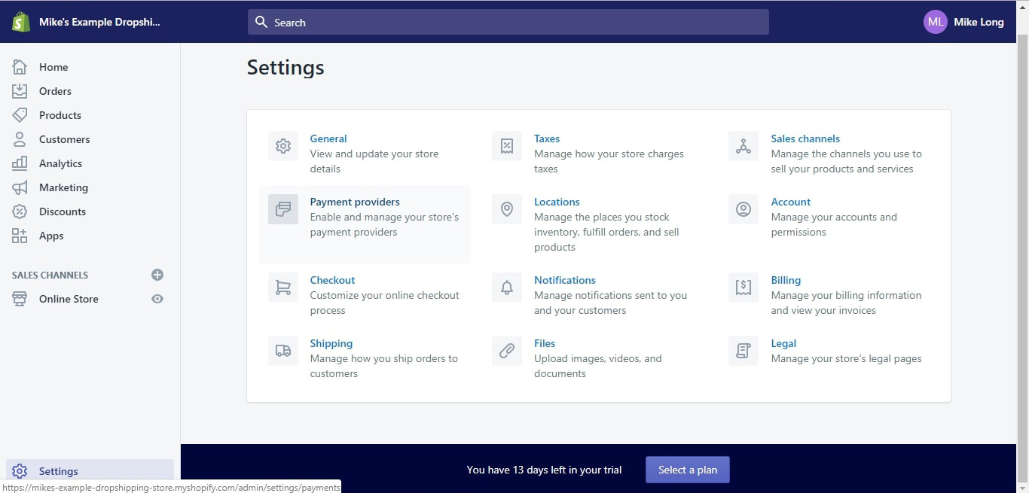Image resolution: width=1029 pixels, height=493 pixels.
Task: Click the Taxes receipt icon
Action: [507, 146]
